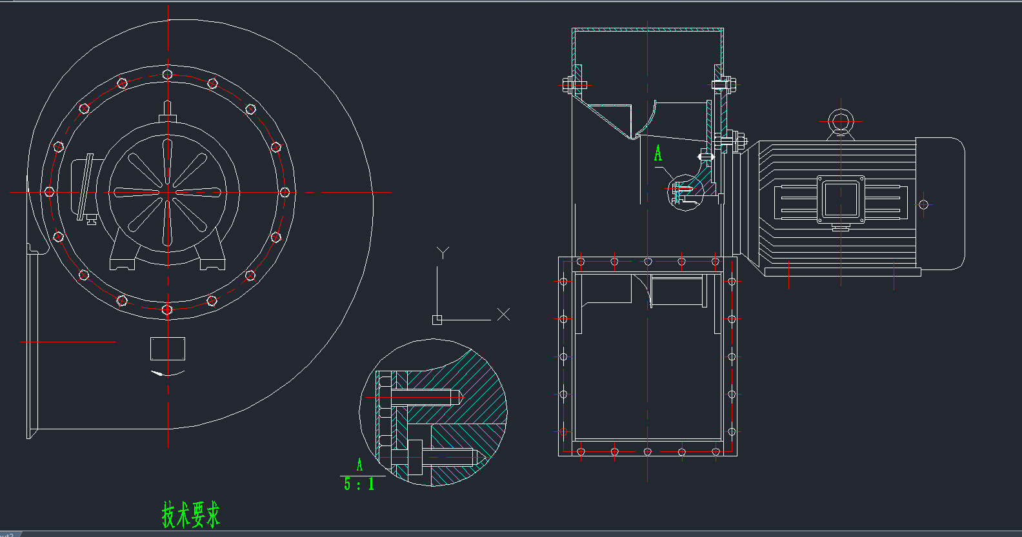
Task: Select the motor's square terminal junction box
Action: pyautogui.click(x=841, y=199)
